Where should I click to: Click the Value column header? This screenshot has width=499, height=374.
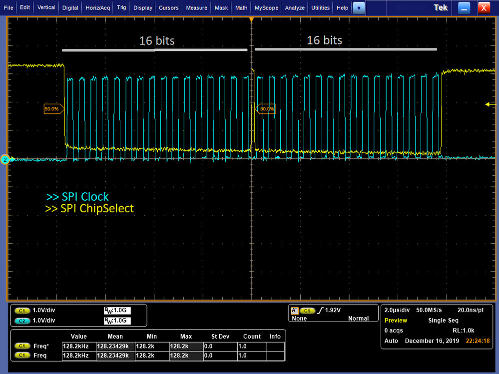click(x=78, y=336)
